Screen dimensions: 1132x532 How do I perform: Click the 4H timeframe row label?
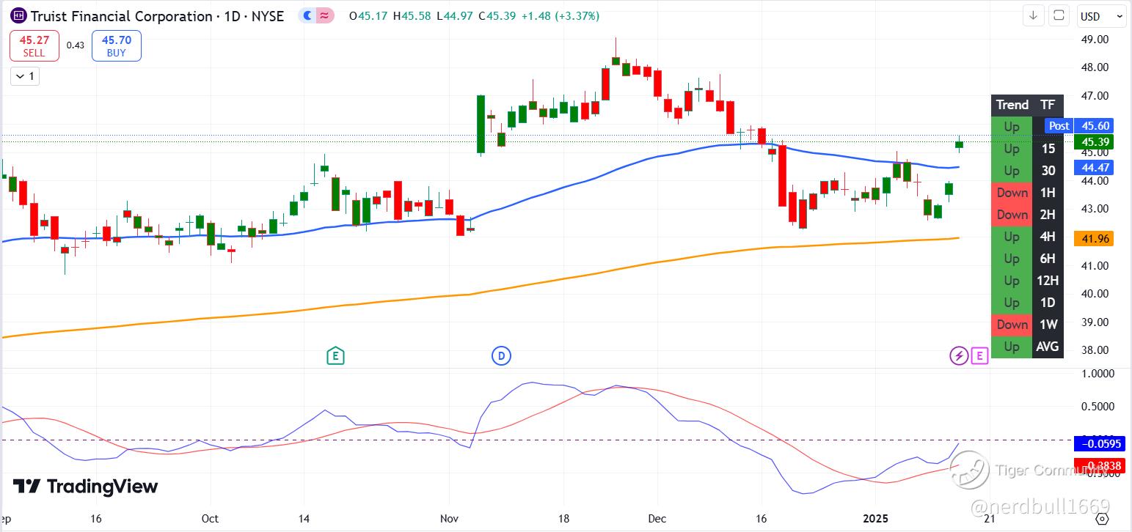pyautogui.click(x=1048, y=237)
